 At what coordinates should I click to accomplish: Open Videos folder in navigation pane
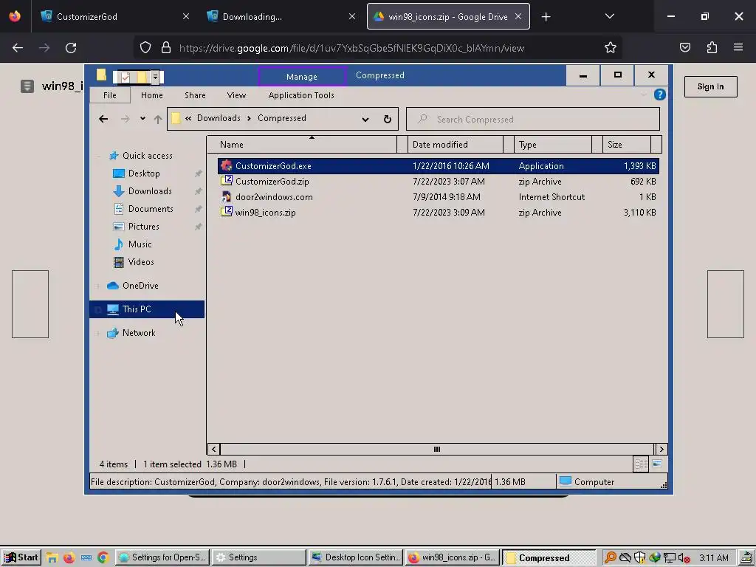(x=141, y=262)
